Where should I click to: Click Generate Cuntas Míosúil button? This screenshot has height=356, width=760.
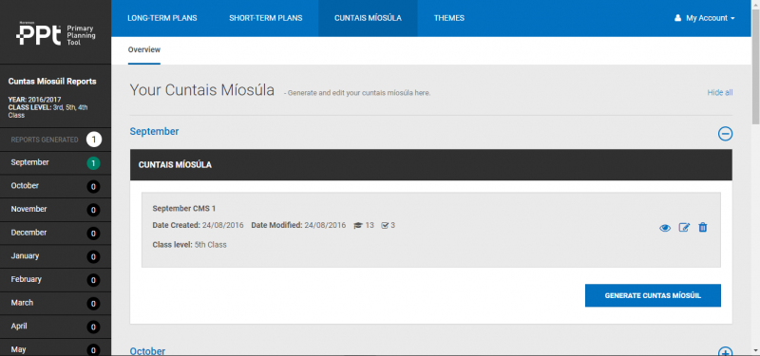click(x=653, y=295)
